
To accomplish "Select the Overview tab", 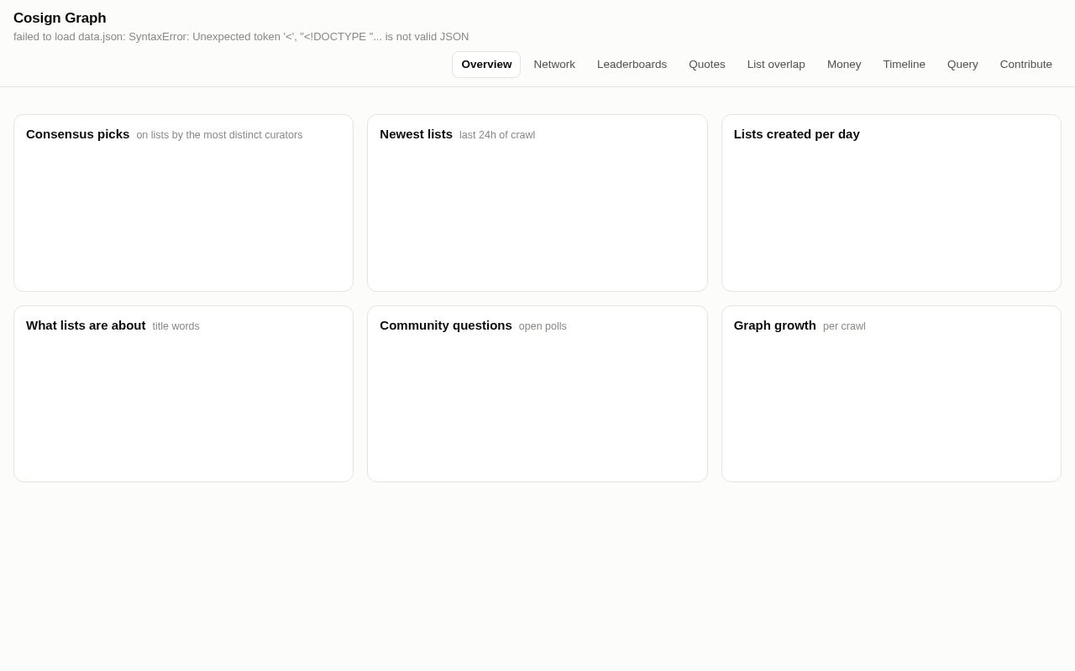I will click(486, 65).
